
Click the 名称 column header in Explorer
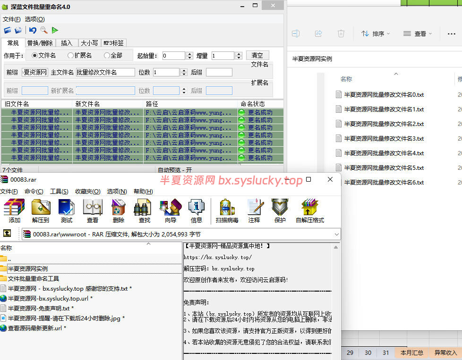point(346,79)
